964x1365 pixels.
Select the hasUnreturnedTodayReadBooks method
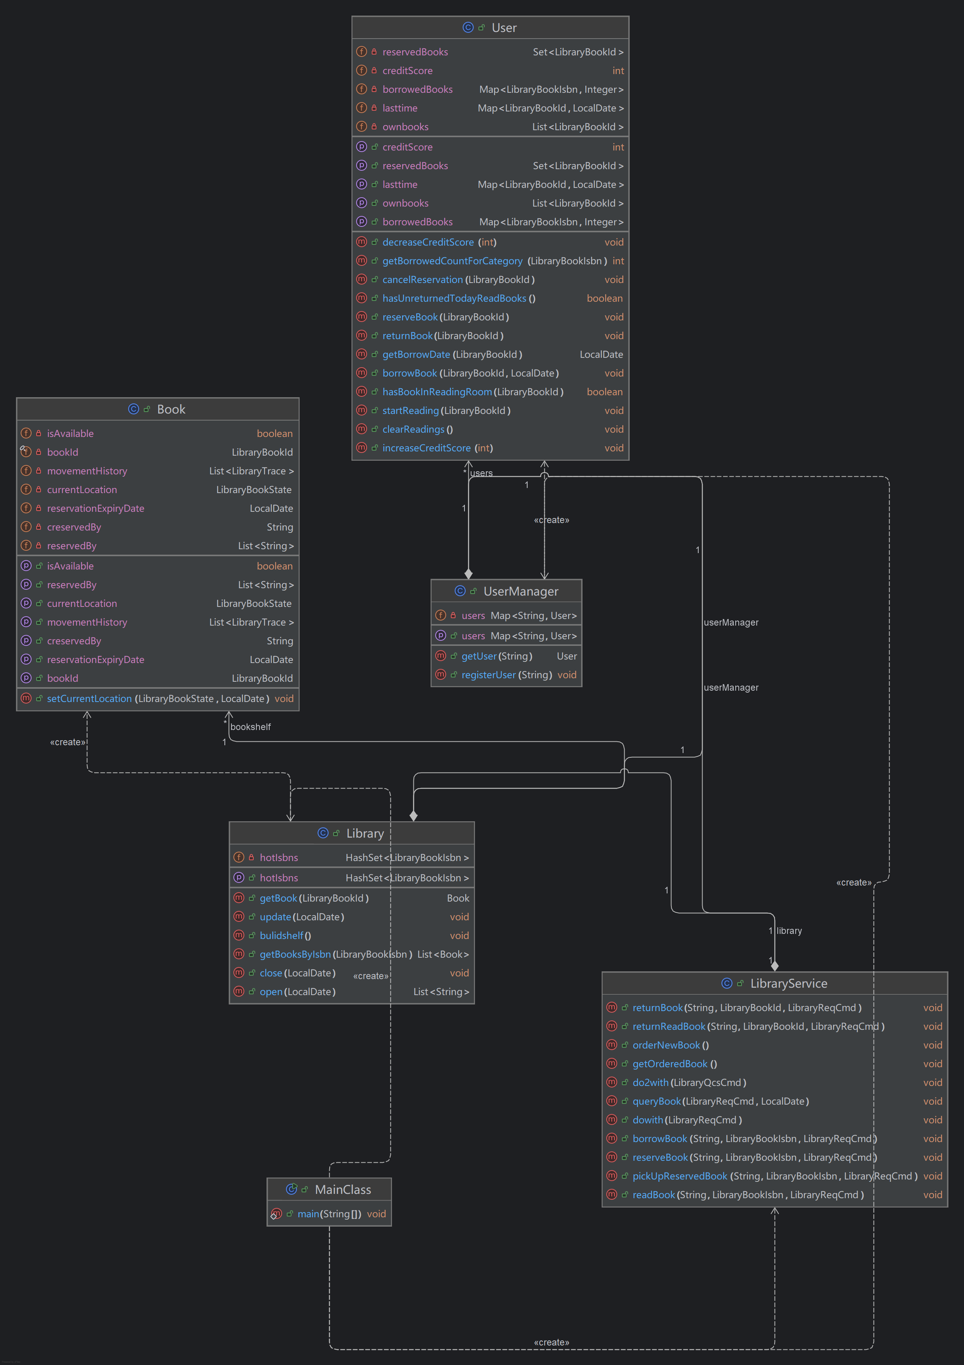454,299
